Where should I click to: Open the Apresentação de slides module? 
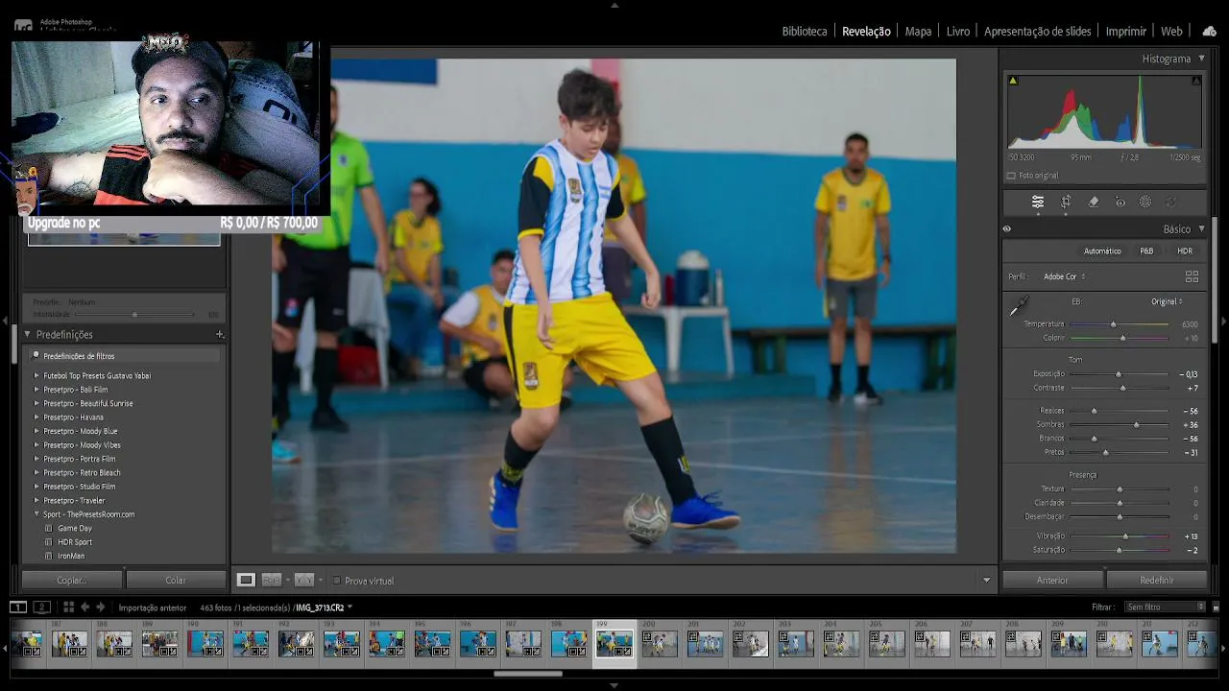pyautogui.click(x=1038, y=32)
